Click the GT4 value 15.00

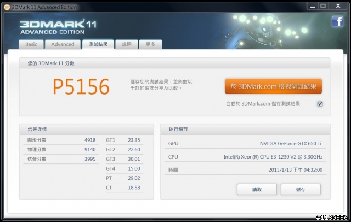click(x=134, y=168)
